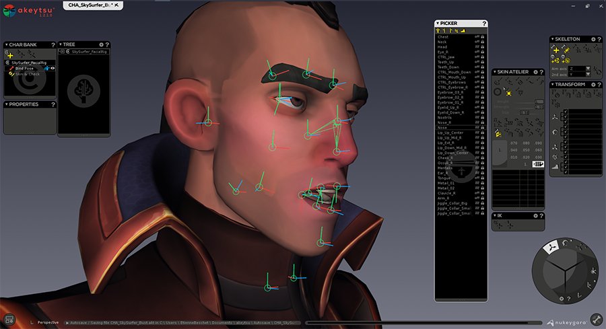Click Skeleton add bone yellow plus icon
Screen dimensions: 606x329
556,50
